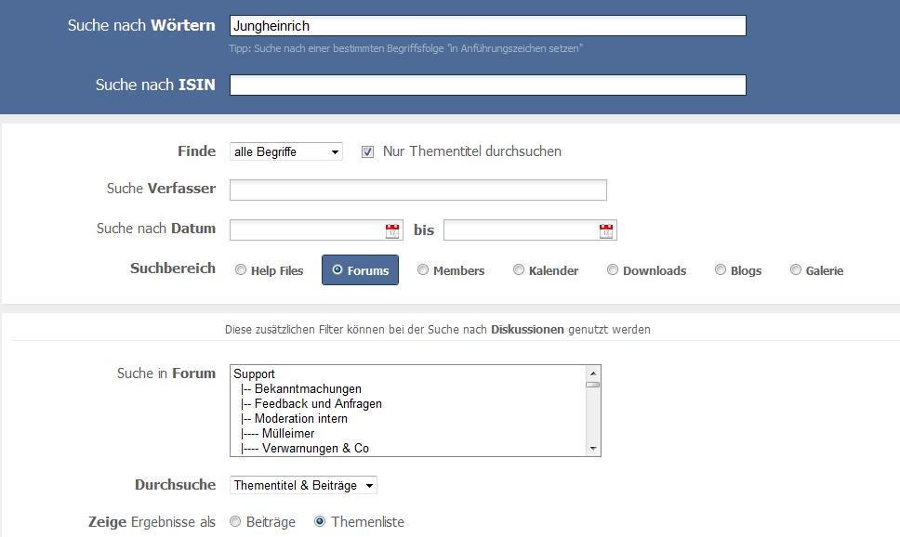Open the 'alle Begriffe' Finde dropdown
Image resolution: width=900 pixels, height=537 pixels.
tap(285, 151)
